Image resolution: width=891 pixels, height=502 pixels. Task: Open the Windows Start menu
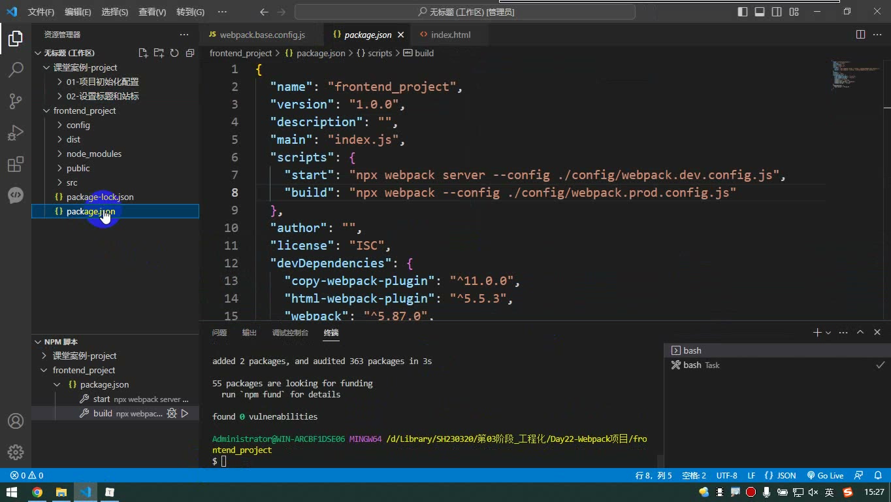click(12, 492)
